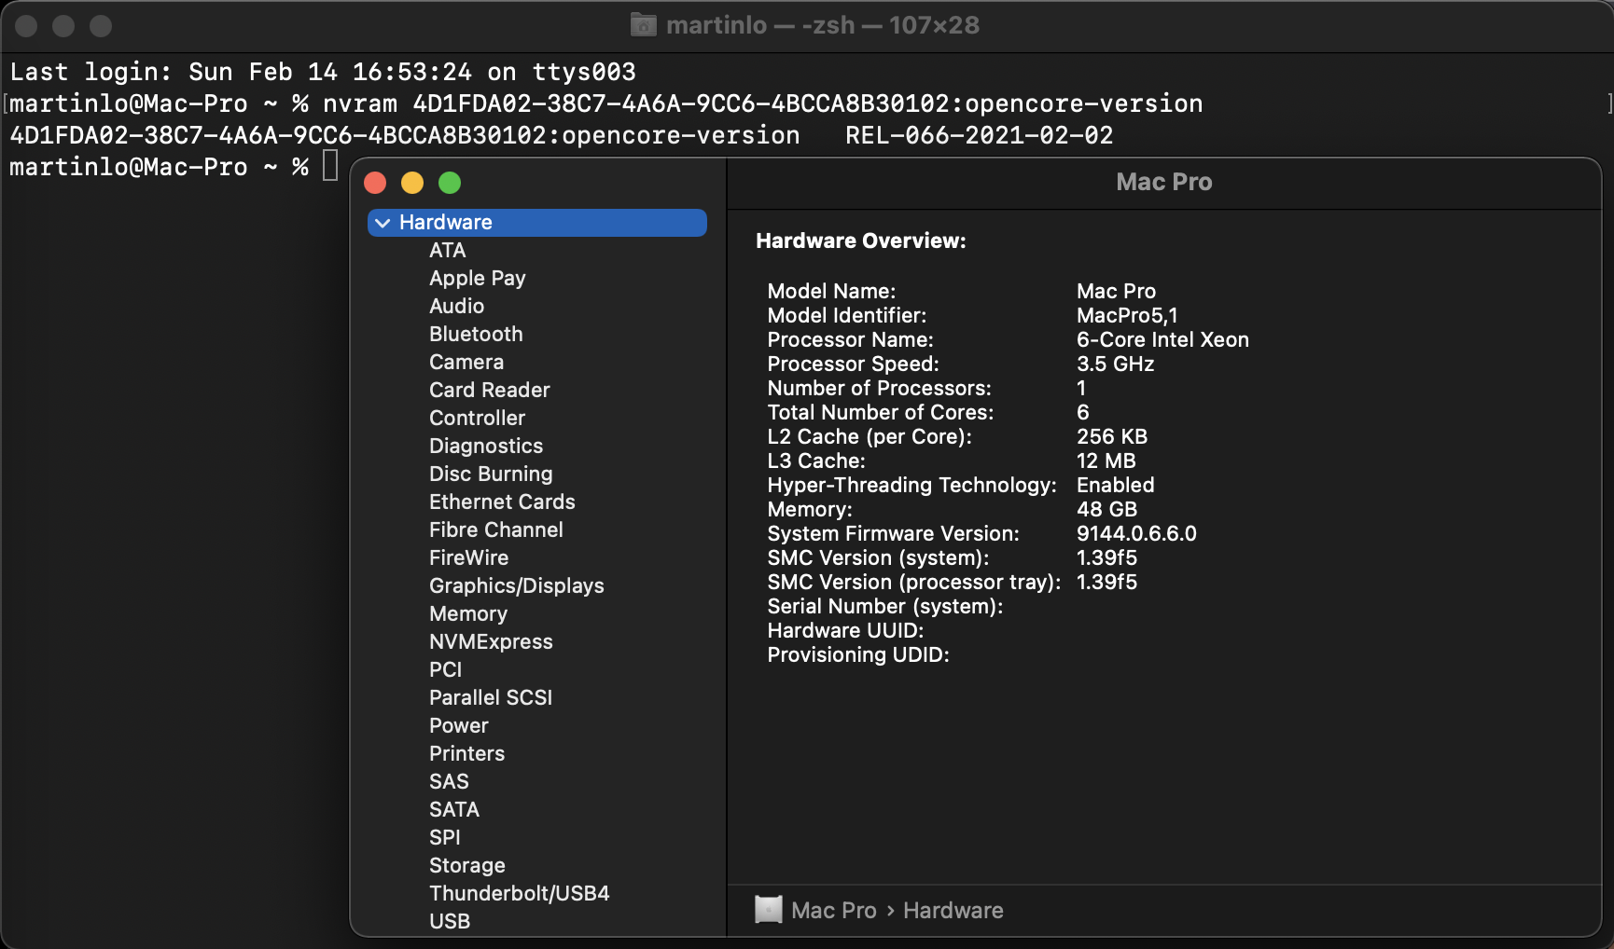Click Mac Pro breadcrumb in path bar
This screenshot has height=949, width=1614.
(833, 911)
